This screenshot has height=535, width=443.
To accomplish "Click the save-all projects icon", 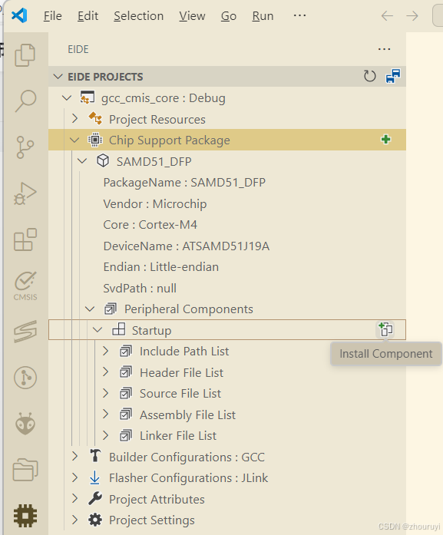I will click(393, 76).
